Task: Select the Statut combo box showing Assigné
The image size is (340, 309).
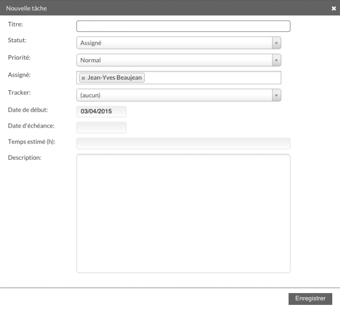Action: click(179, 43)
